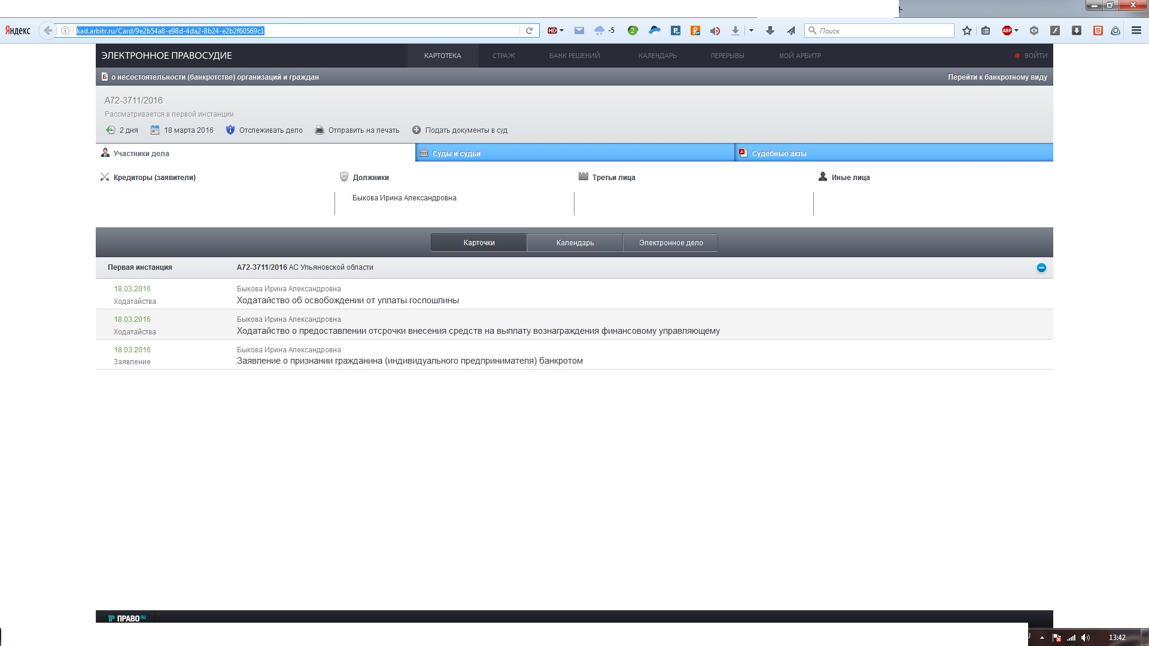The image size is (1149, 646).
Task: Select the Электронное дело view button
Action: (x=670, y=242)
